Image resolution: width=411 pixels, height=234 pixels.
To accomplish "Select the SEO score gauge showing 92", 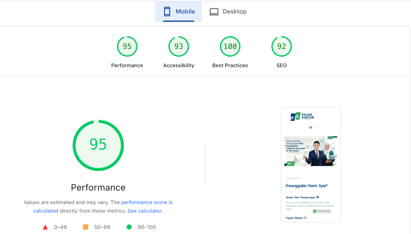I will (x=281, y=46).
